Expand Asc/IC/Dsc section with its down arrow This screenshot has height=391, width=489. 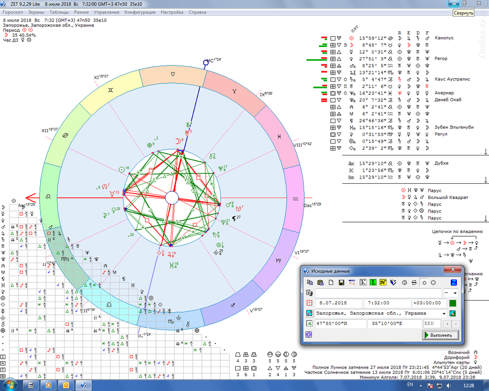click(486, 180)
